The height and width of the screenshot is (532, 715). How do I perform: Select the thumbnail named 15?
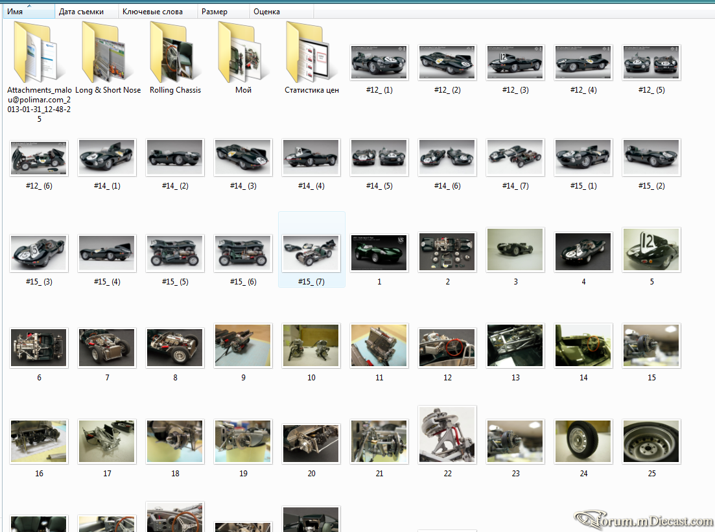(651, 345)
